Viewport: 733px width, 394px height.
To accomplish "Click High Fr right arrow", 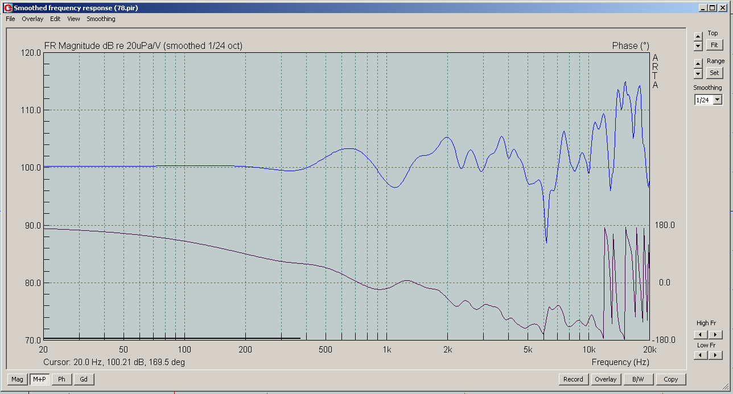I will [715, 335].
